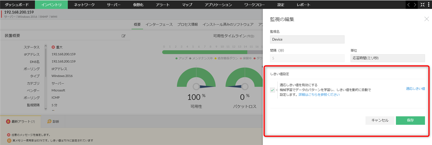Open the アラート menu
Image resolution: width=432 pixels, height=145 pixels.
[x=163, y=5]
